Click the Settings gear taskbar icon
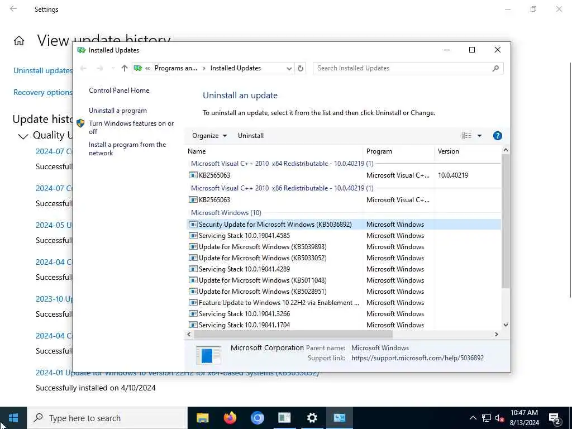Screen dimensions: 572x429 tap(312, 418)
